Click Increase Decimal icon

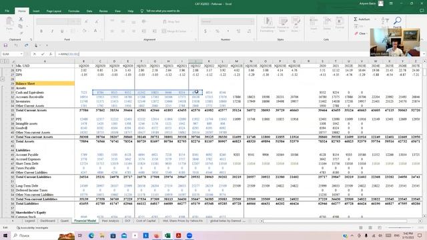point(239,31)
